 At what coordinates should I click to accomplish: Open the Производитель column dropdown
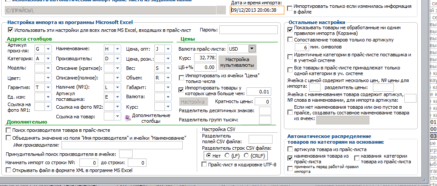[x=118, y=59]
